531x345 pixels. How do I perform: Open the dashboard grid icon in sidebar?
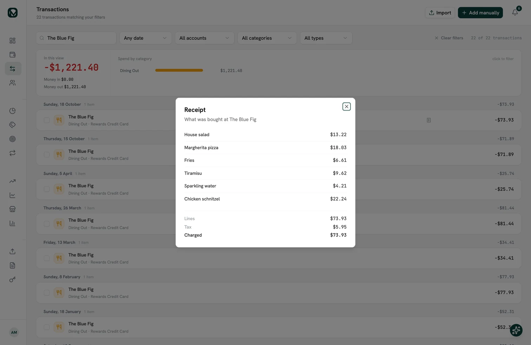[x=13, y=41]
